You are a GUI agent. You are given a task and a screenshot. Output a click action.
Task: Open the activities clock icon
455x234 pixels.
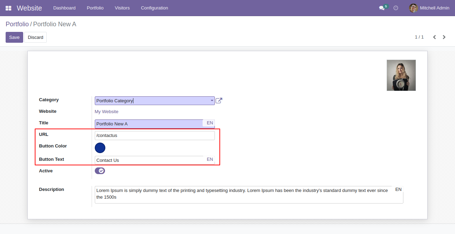coord(396,8)
